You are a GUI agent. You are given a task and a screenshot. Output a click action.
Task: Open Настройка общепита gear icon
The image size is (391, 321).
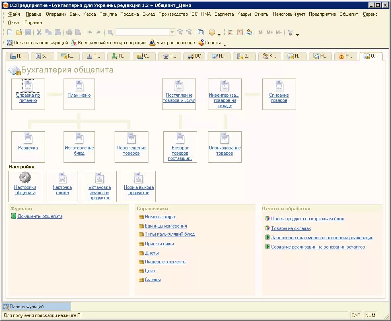pos(25,178)
